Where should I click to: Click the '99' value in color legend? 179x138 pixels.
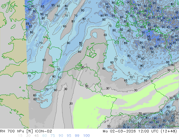coord(77,136)
